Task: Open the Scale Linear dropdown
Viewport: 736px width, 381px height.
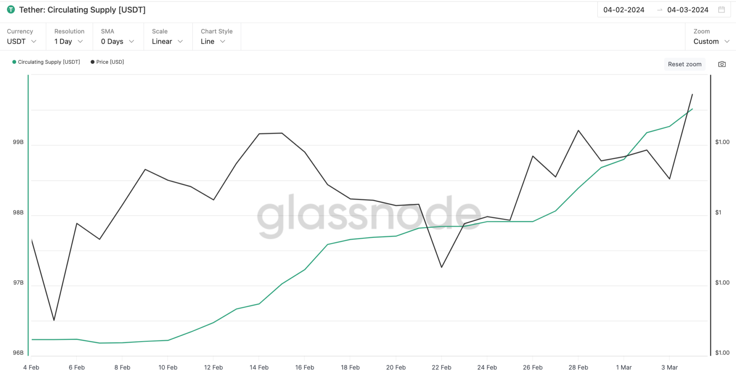Action: (167, 41)
